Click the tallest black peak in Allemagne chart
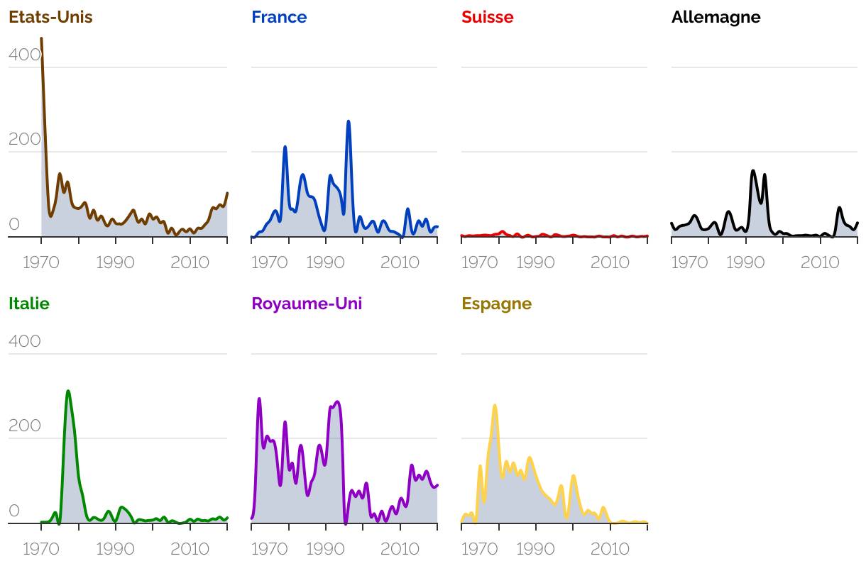The image size is (866, 566). (x=753, y=171)
